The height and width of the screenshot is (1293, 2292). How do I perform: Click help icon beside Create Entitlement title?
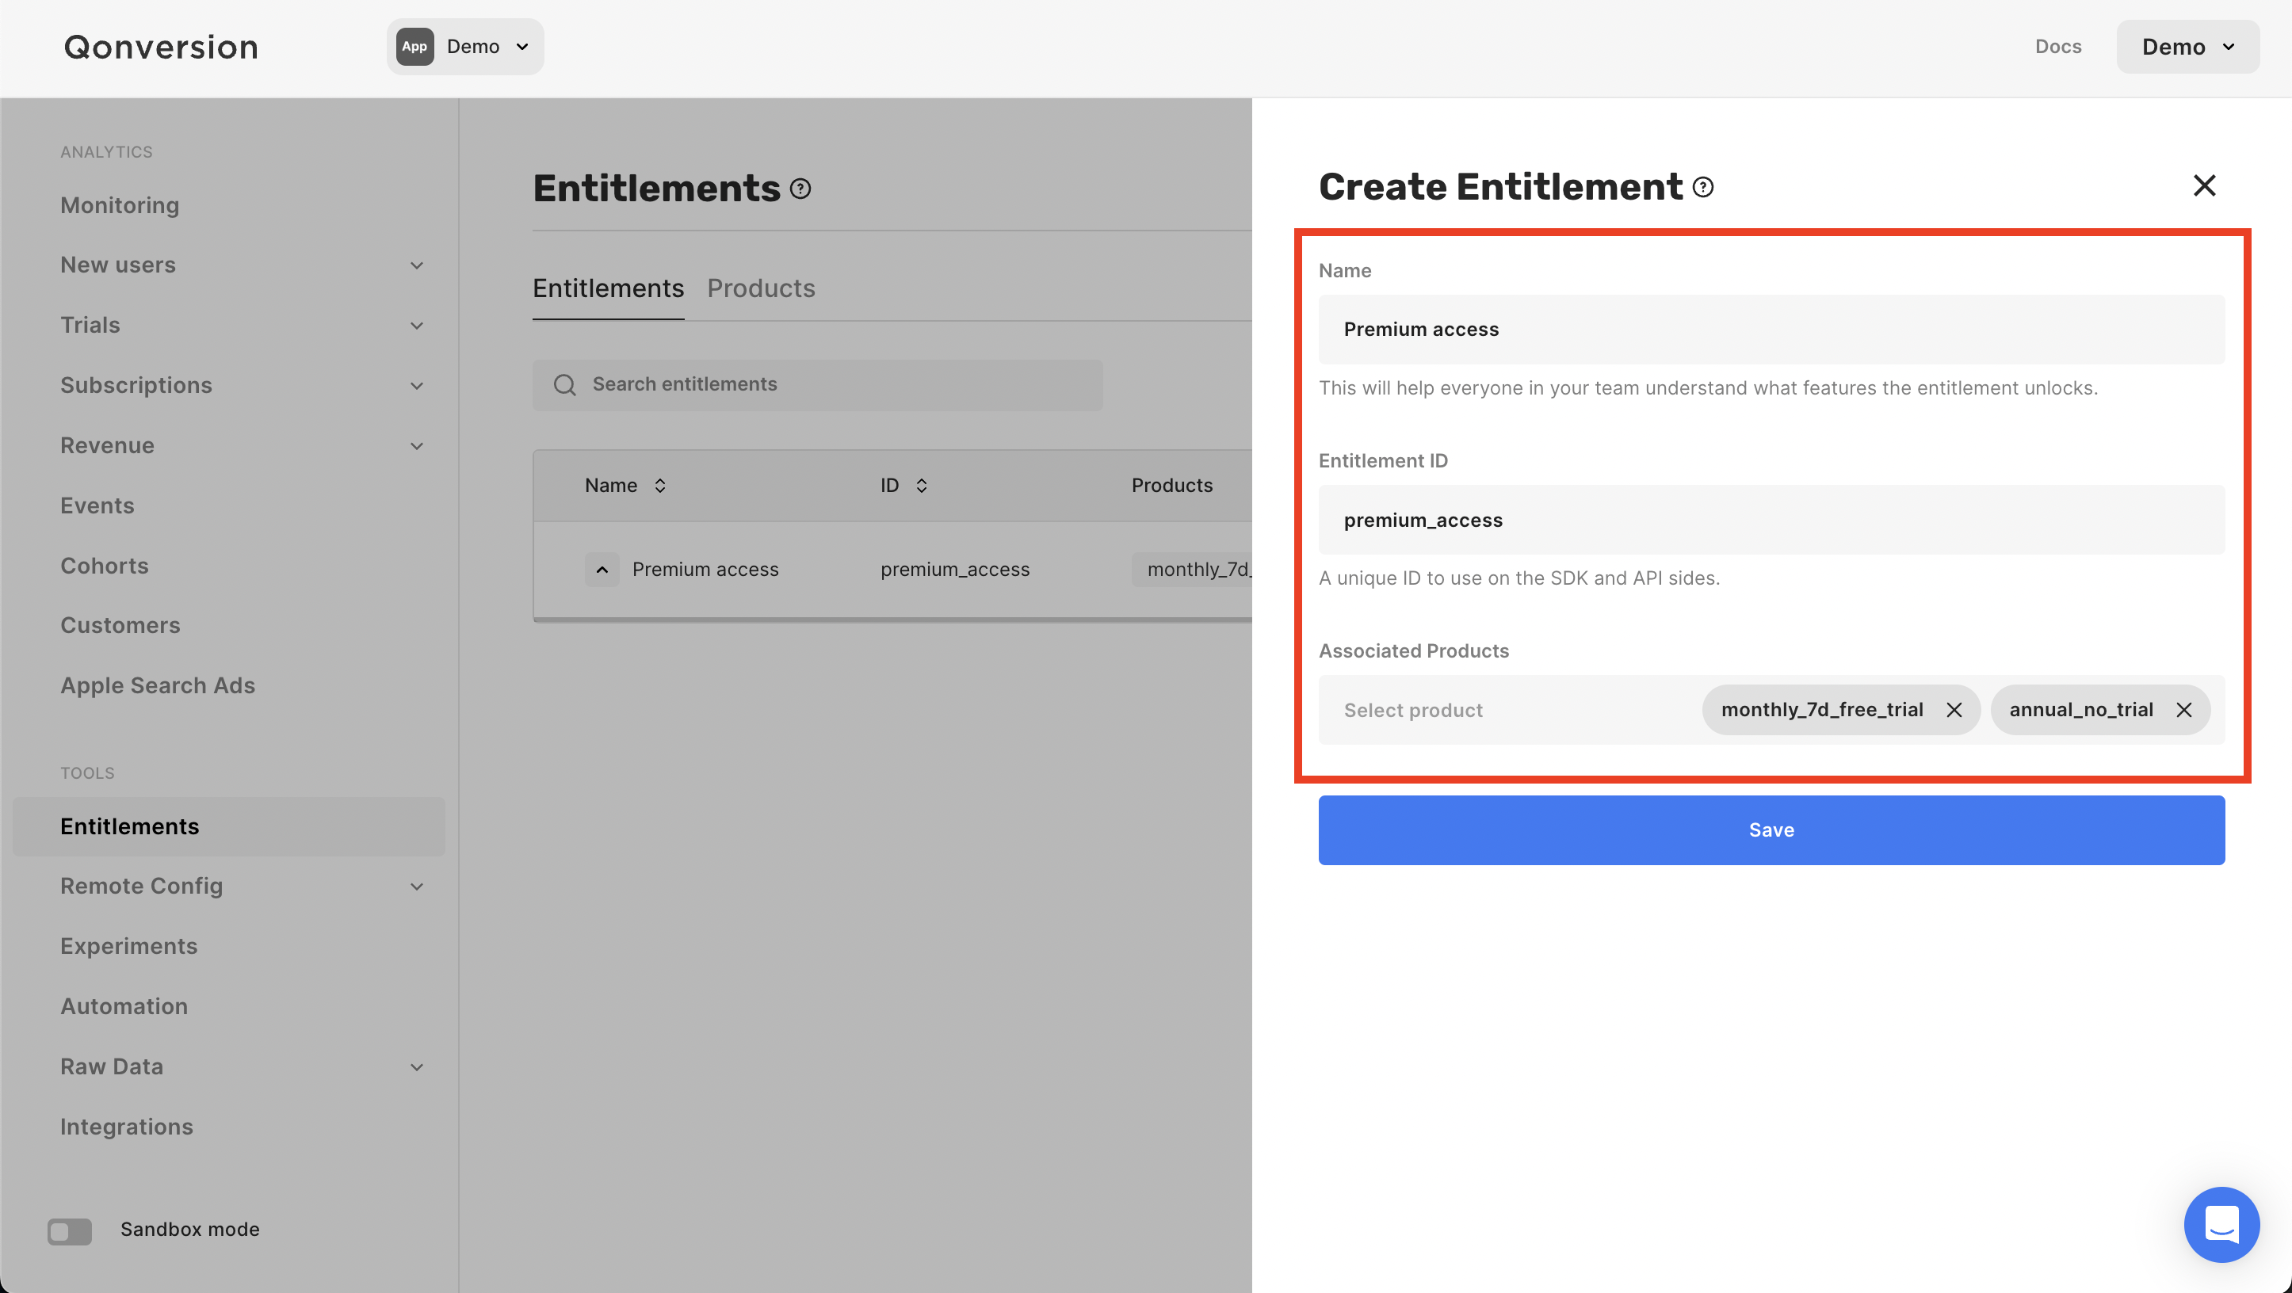pyautogui.click(x=1703, y=187)
